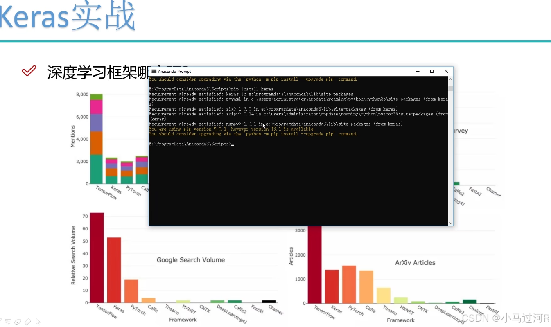Select the pointer arrow icon in slideshow toolbar
551x327 pixels.
(x=38, y=322)
